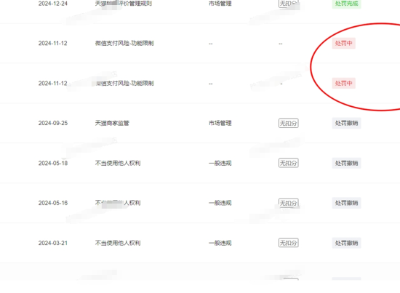Open the first 微信支付风险-功能限制 record
The image size is (400, 293).
[124, 44]
